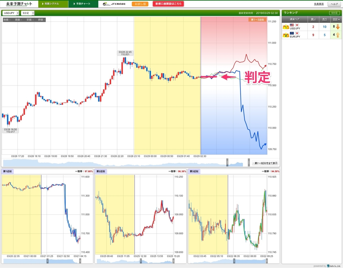Click 第1〜3近似を全て表示 button
The height and width of the screenshot is (268, 343).
coord(265,163)
